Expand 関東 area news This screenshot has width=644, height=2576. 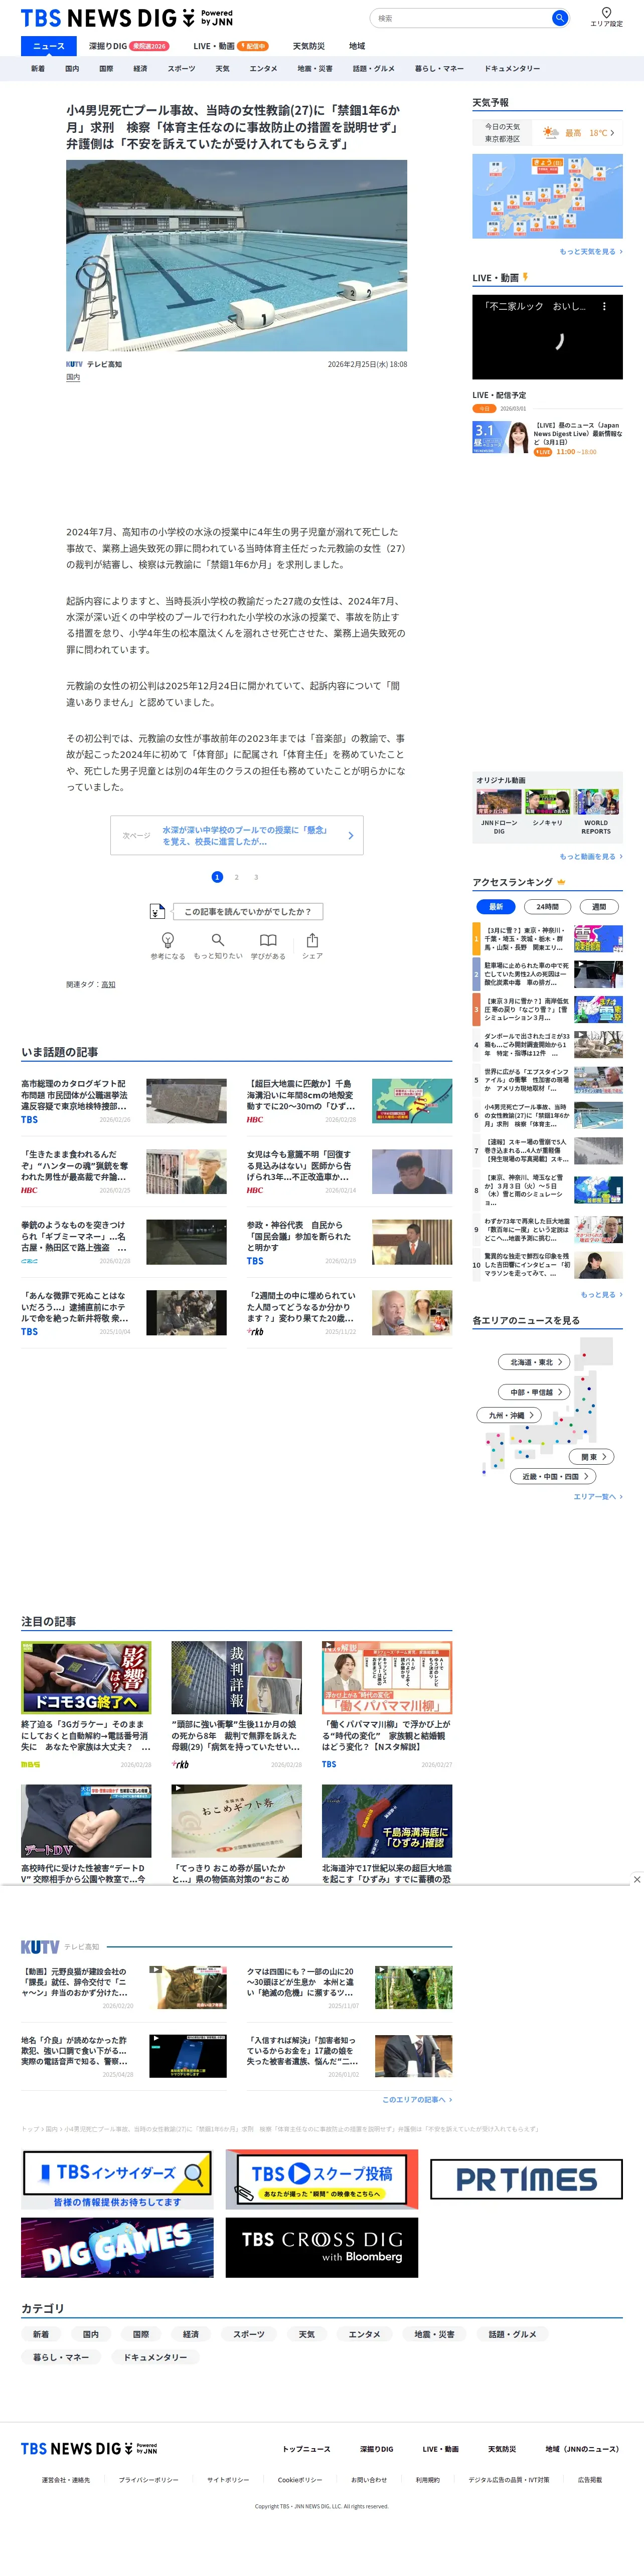592,1457
